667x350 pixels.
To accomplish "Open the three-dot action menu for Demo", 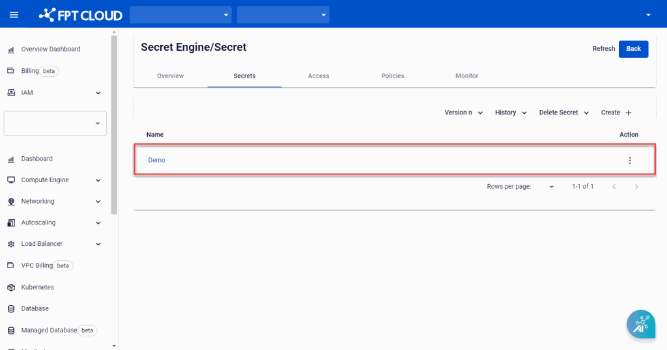I will click(x=630, y=160).
